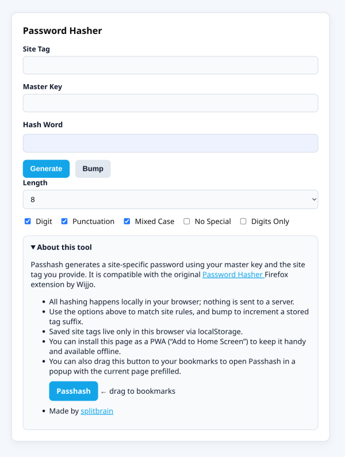This screenshot has height=457, width=345.
Task: Toggle the Mixed Case checkbox
Action: (127, 222)
